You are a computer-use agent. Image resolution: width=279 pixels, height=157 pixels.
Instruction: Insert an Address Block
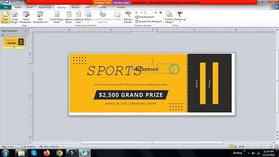(x=68, y=17)
